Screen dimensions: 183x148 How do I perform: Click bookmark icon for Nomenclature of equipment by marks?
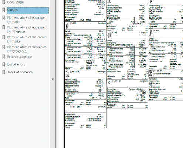[4, 17]
